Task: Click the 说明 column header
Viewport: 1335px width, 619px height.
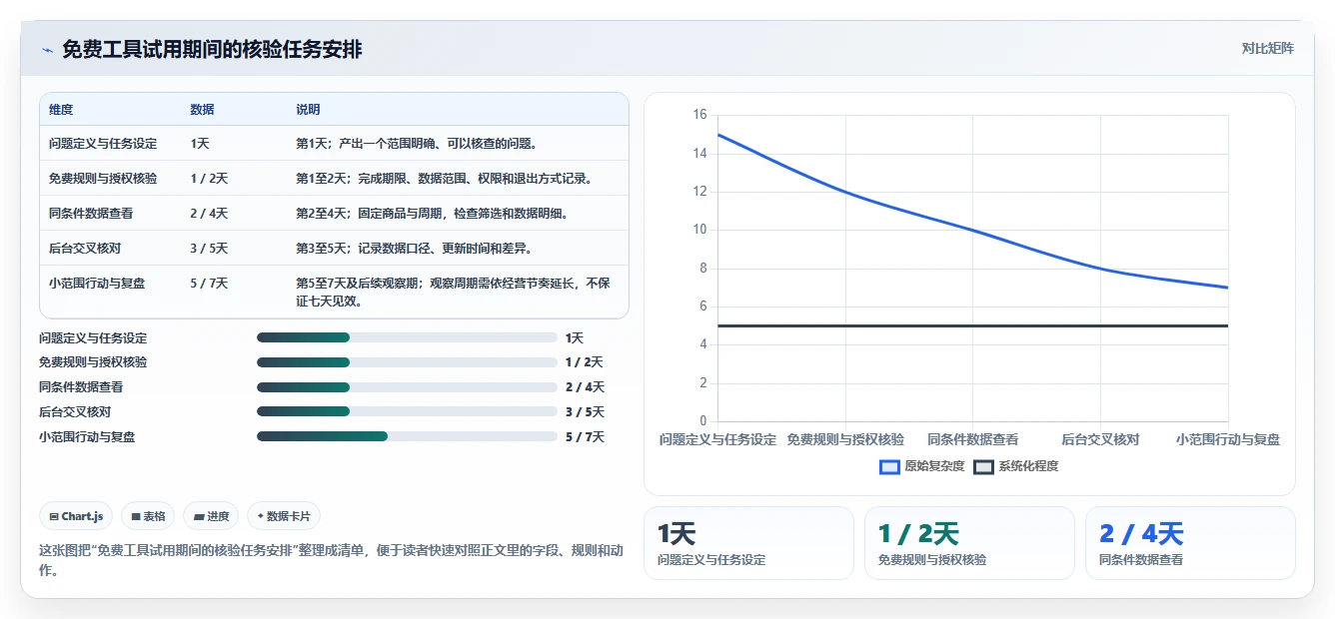Action: [308, 110]
